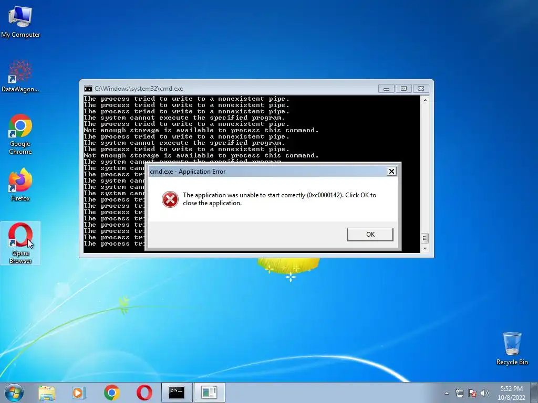
Task: Launch Chrome from the taskbar
Action: [112, 393]
